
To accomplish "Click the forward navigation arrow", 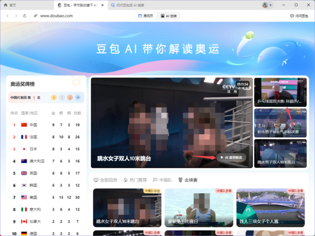I will point(16,16).
